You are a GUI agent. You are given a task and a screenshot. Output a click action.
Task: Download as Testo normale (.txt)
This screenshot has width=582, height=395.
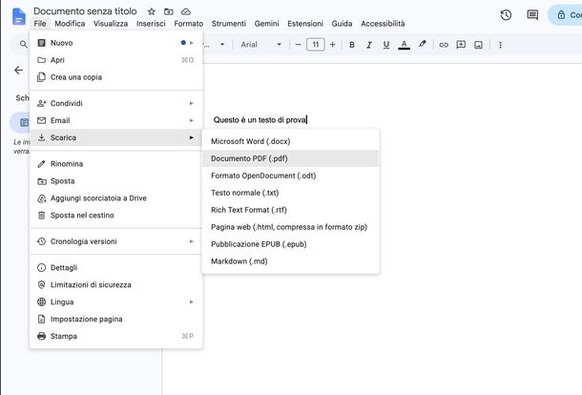point(291,193)
